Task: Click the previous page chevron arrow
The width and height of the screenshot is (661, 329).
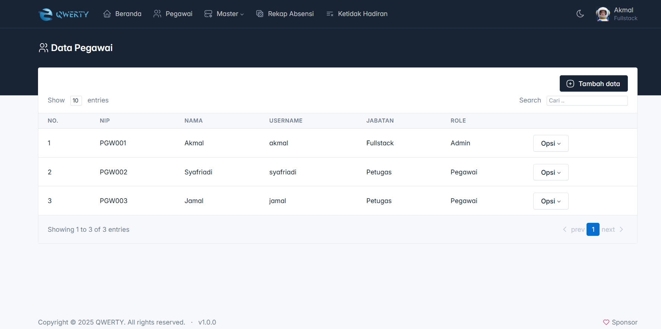Action: 565,230
